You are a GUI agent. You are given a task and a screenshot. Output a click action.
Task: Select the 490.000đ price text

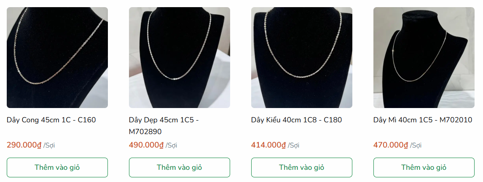pyautogui.click(x=146, y=145)
